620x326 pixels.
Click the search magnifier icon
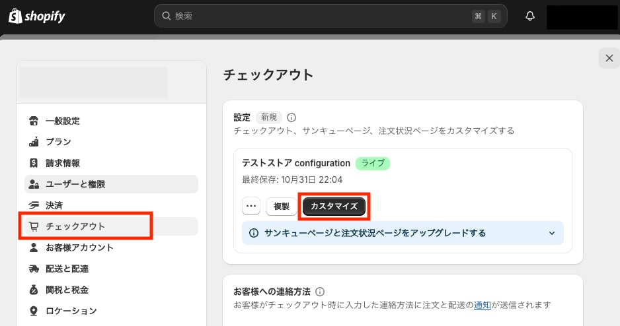166,16
